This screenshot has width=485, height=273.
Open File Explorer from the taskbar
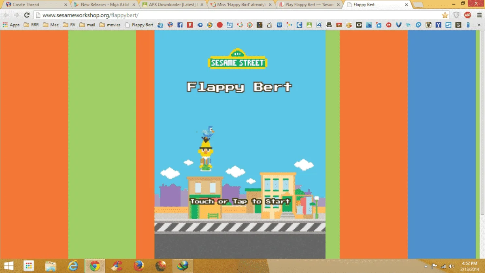pos(51,266)
